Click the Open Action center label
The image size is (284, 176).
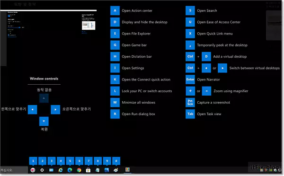(x=137, y=11)
